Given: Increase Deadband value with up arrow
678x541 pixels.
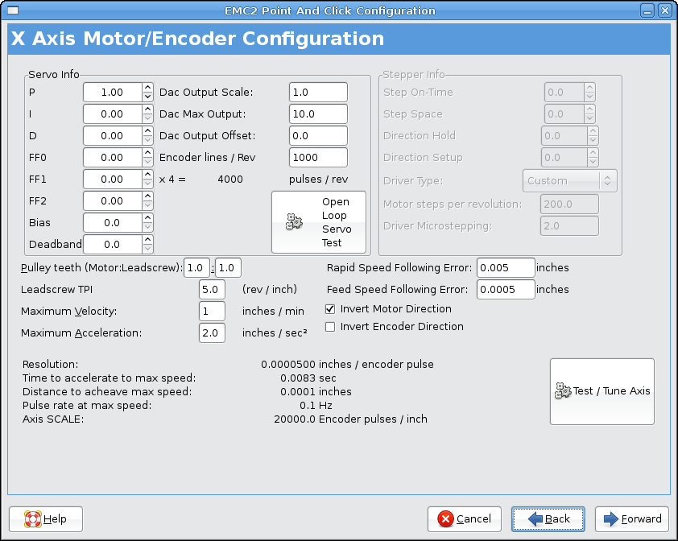Looking at the screenshot, I should [148, 239].
